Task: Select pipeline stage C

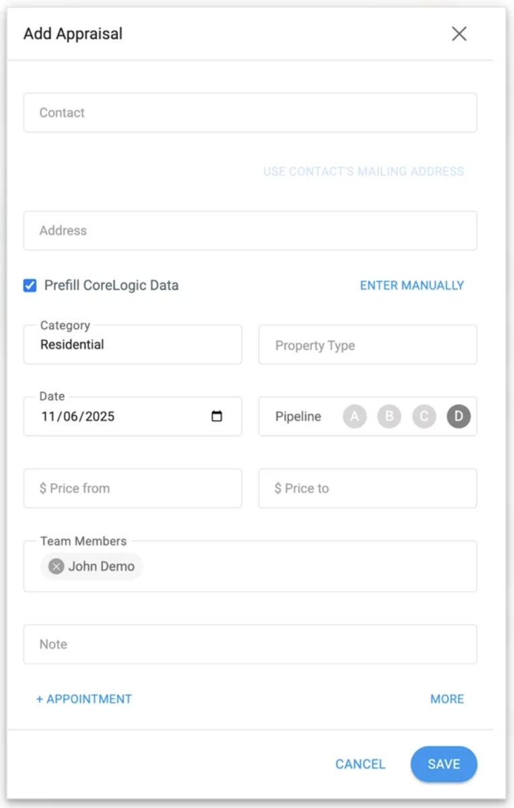Action: pyautogui.click(x=424, y=417)
